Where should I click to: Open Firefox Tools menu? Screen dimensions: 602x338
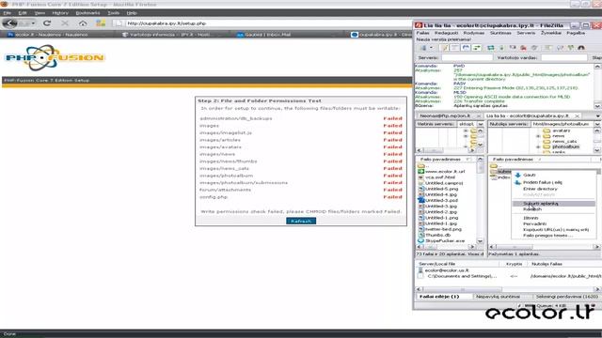[114, 13]
